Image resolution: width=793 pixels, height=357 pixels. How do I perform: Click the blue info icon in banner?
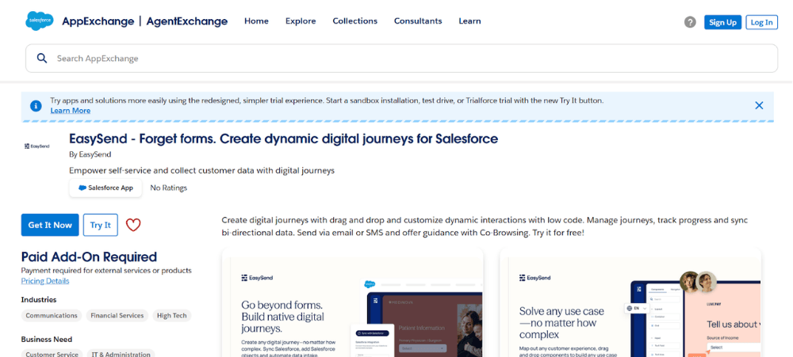point(36,106)
